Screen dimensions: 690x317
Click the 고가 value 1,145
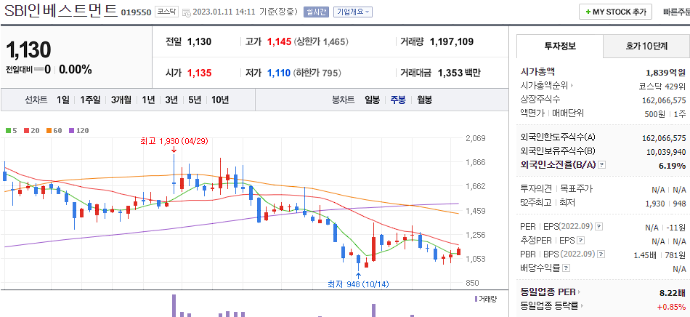pyautogui.click(x=280, y=42)
